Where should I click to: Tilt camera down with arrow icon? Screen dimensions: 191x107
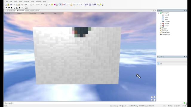pos(14,8)
